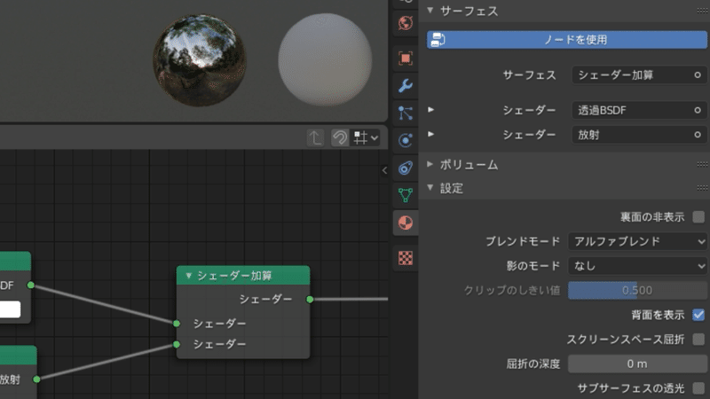Open the シェーダー加算 surface selector
710x399 pixels.
[634, 75]
